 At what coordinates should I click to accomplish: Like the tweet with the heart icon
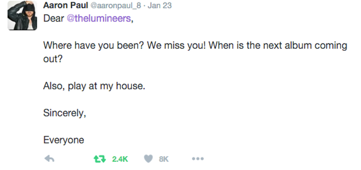click(148, 159)
